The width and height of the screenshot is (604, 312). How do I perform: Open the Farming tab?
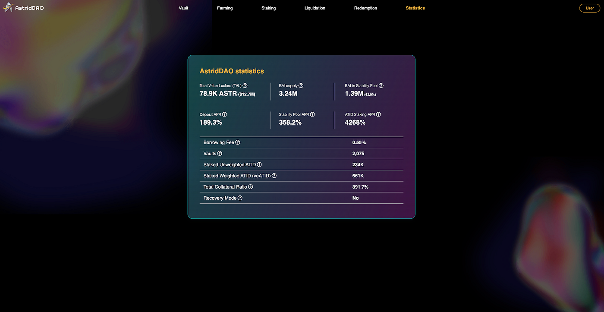tap(225, 8)
